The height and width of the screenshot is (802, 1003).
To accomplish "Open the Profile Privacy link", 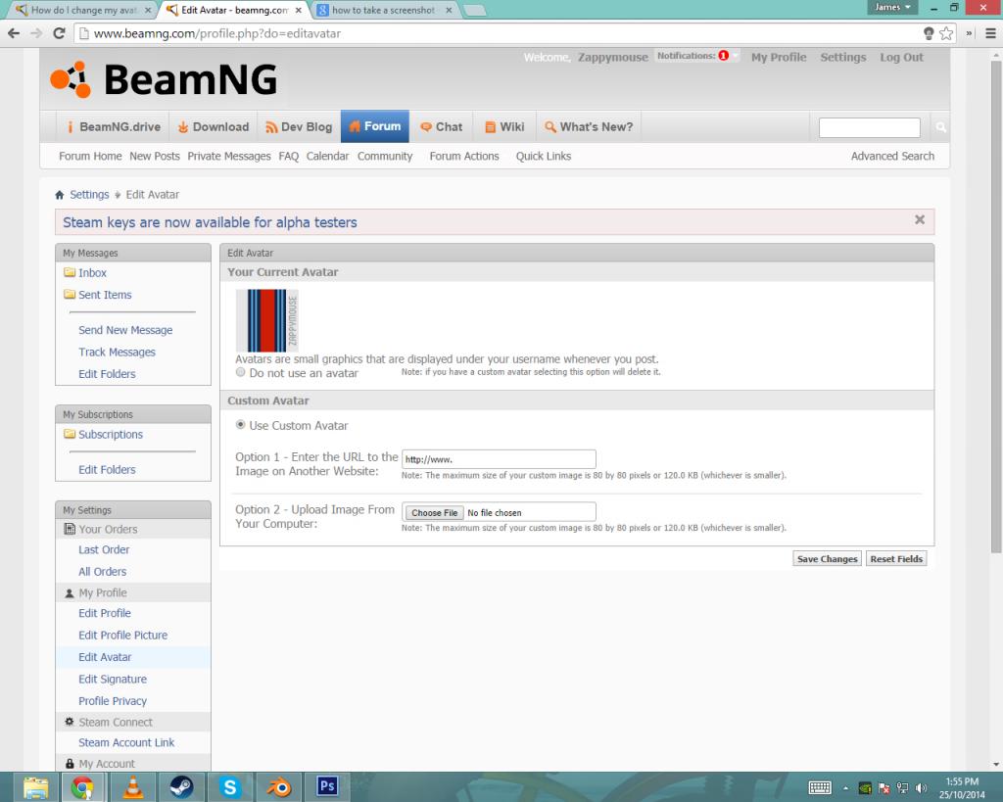I will coord(113,701).
